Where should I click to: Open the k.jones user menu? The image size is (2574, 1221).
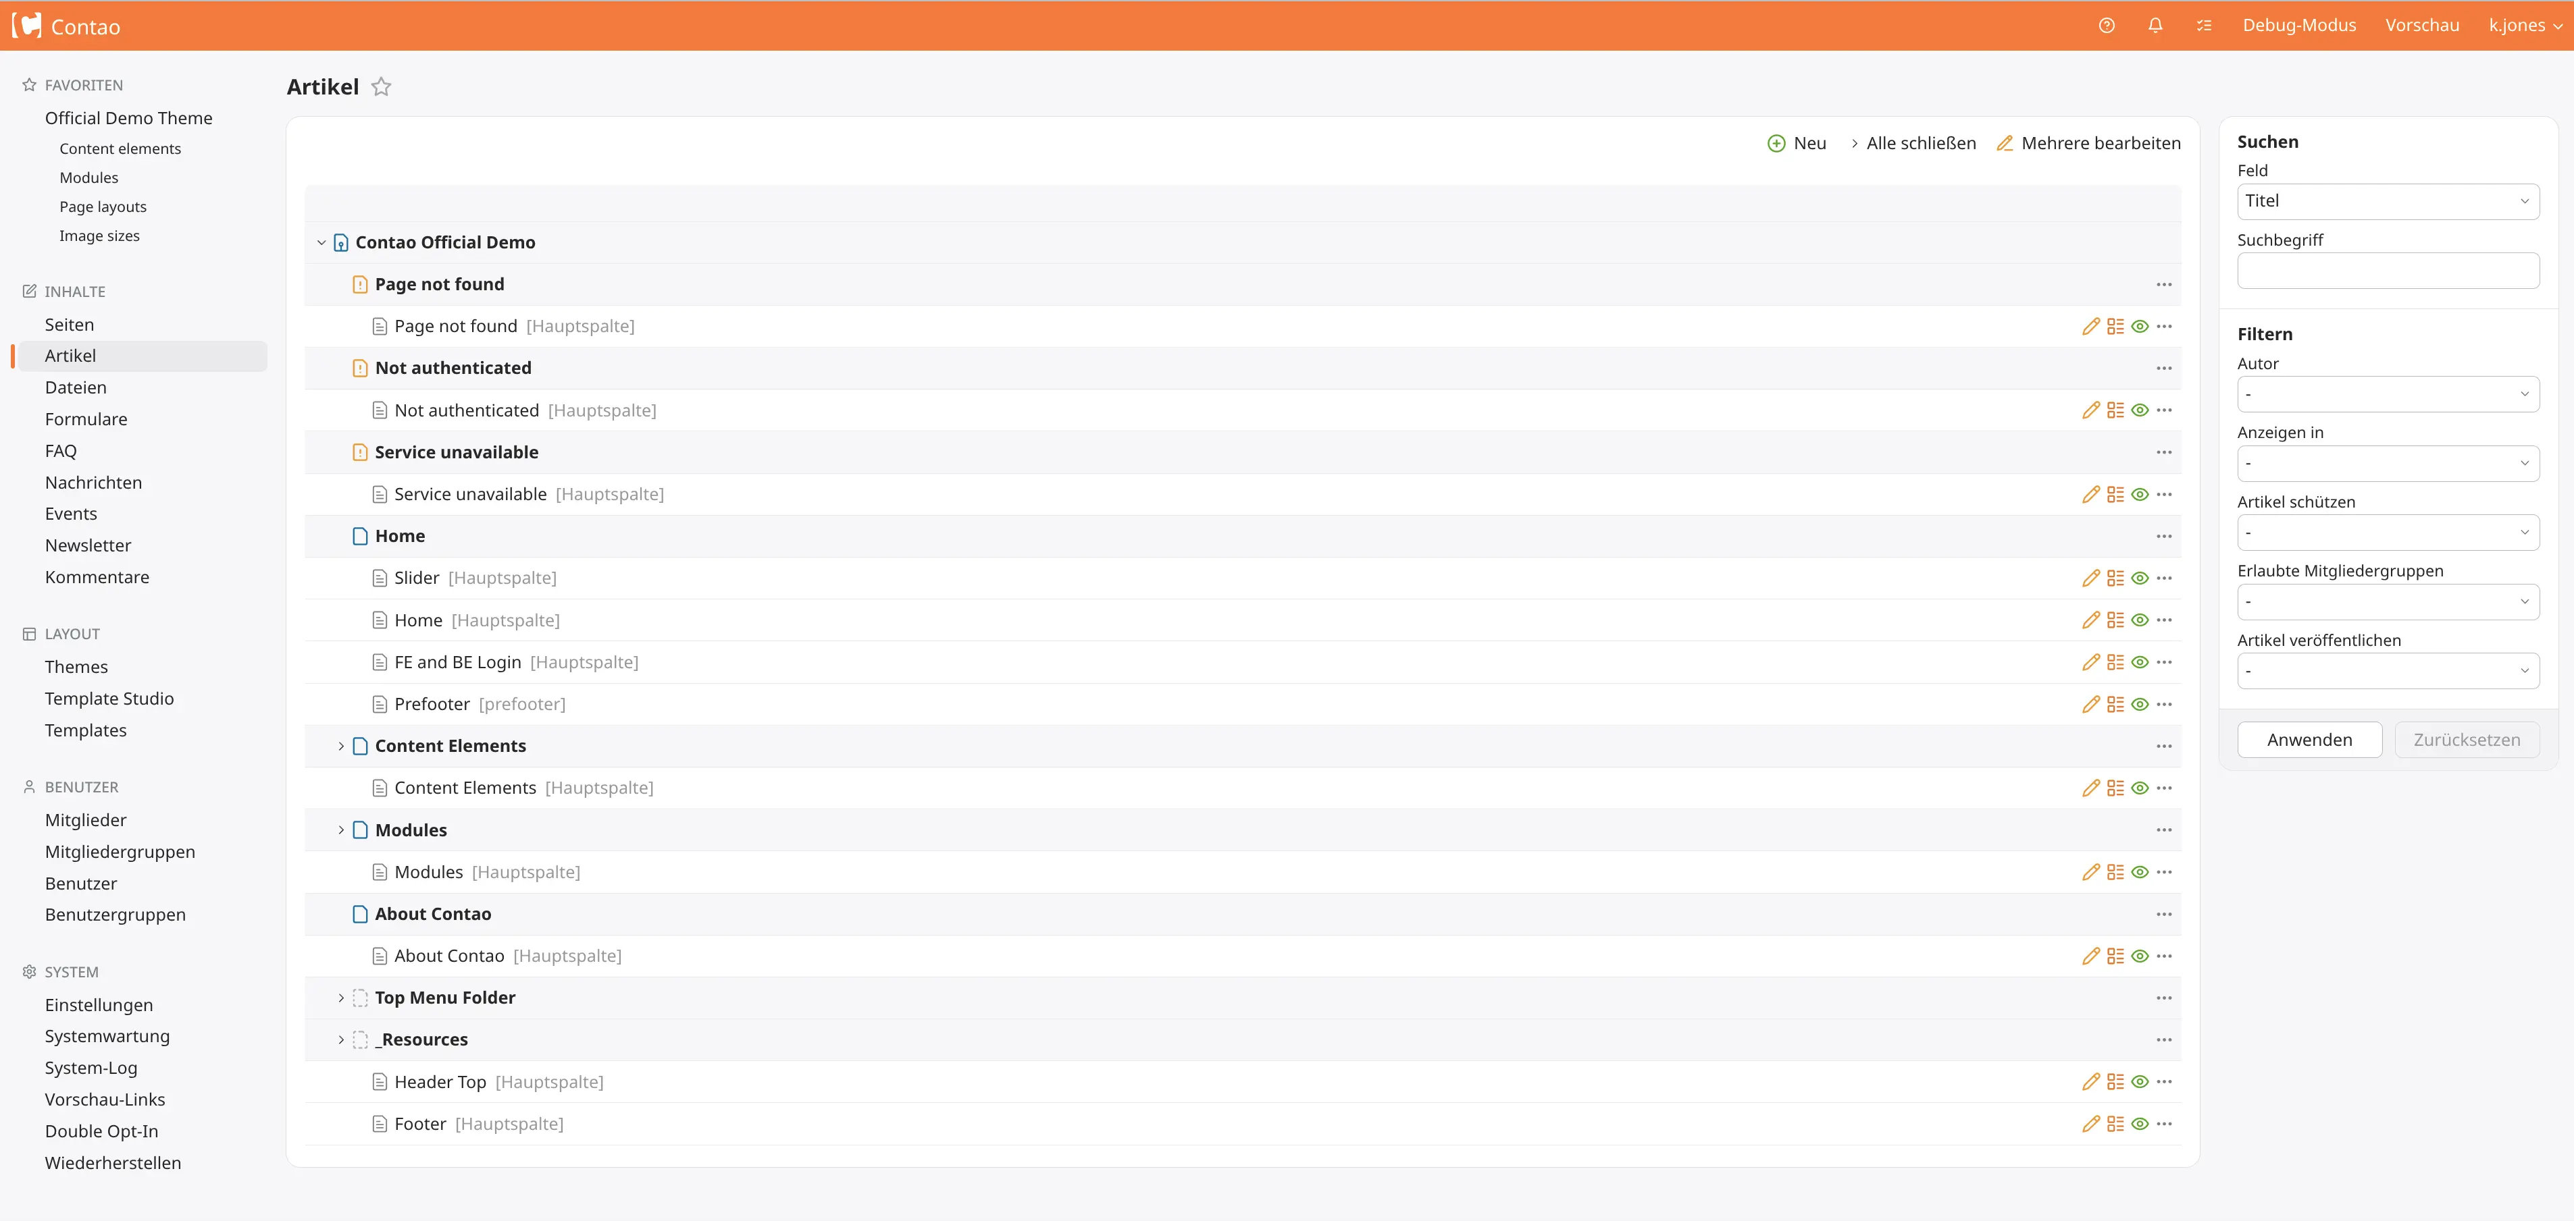point(2525,26)
